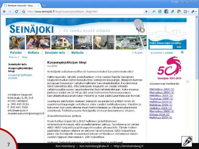Image resolution: width=199 pixels, height=149 pixels.
Task: Open the Seinäjoki-info menu
Action: 55,53
